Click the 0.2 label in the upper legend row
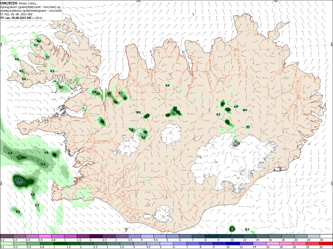Image resolution: width=333 pixels, height=249 pixels. (2, 240)
